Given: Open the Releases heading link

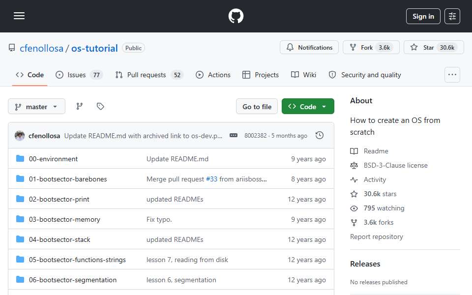Looking at the screenshot, I should [x=365, y=264].
